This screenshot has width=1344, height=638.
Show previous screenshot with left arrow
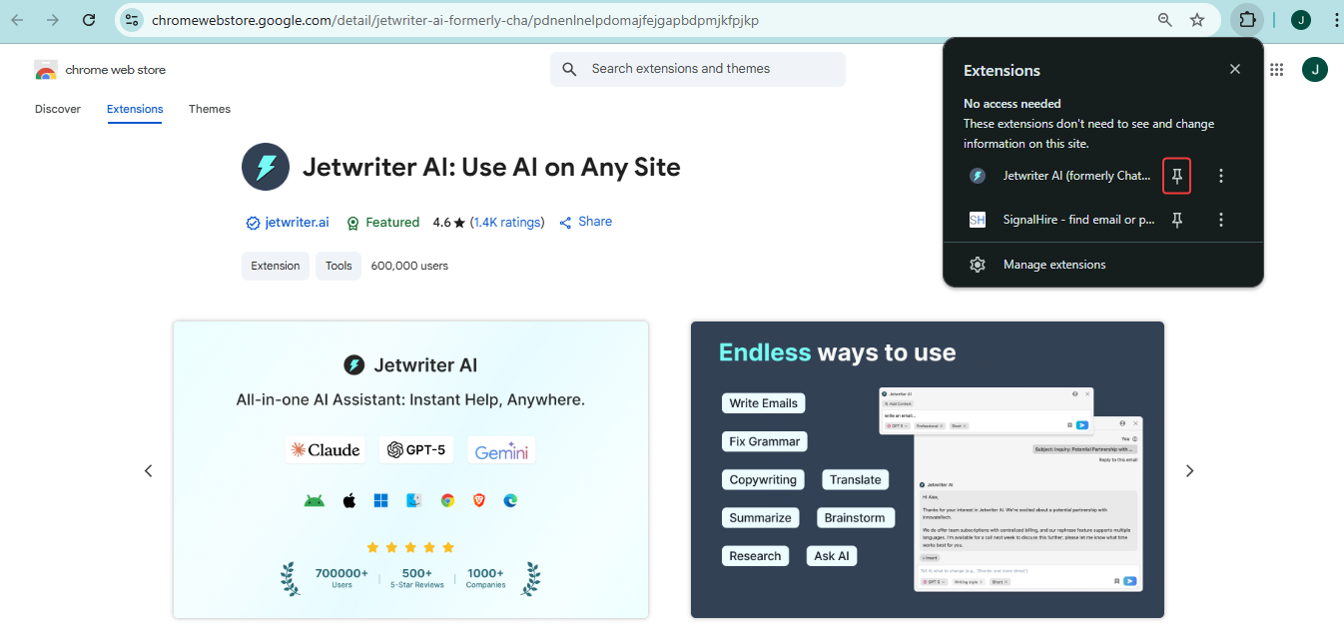coord(148,470)
